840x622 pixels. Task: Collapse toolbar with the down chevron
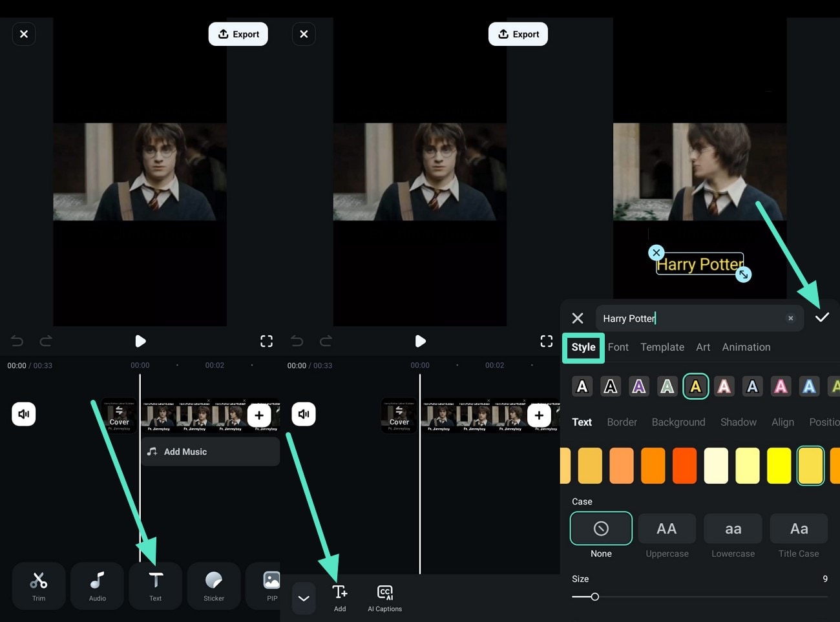tap(304, 598)
